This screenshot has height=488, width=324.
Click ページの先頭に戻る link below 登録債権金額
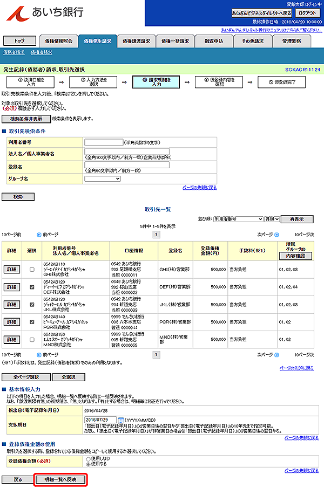301,471
